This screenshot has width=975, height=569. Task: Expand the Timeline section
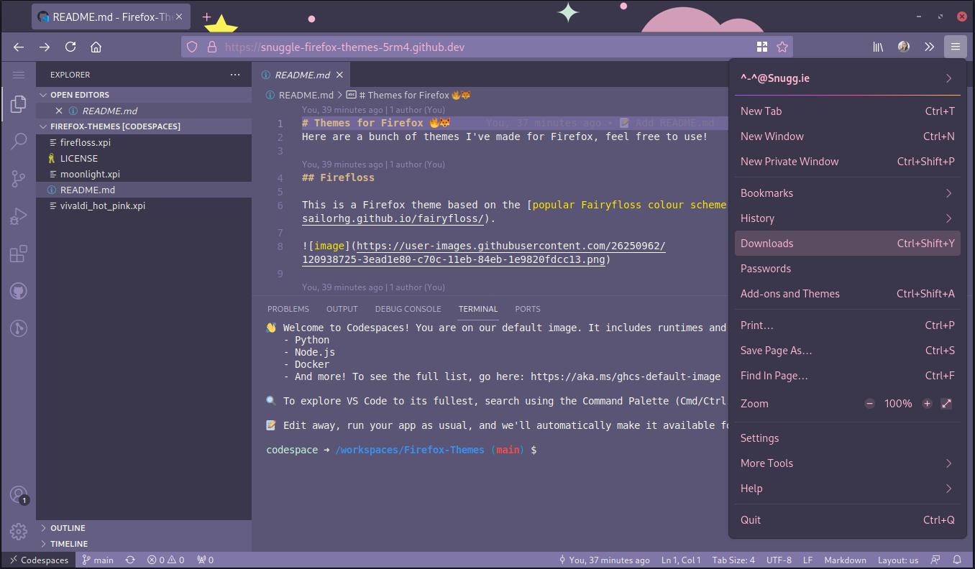coord(144,544)
